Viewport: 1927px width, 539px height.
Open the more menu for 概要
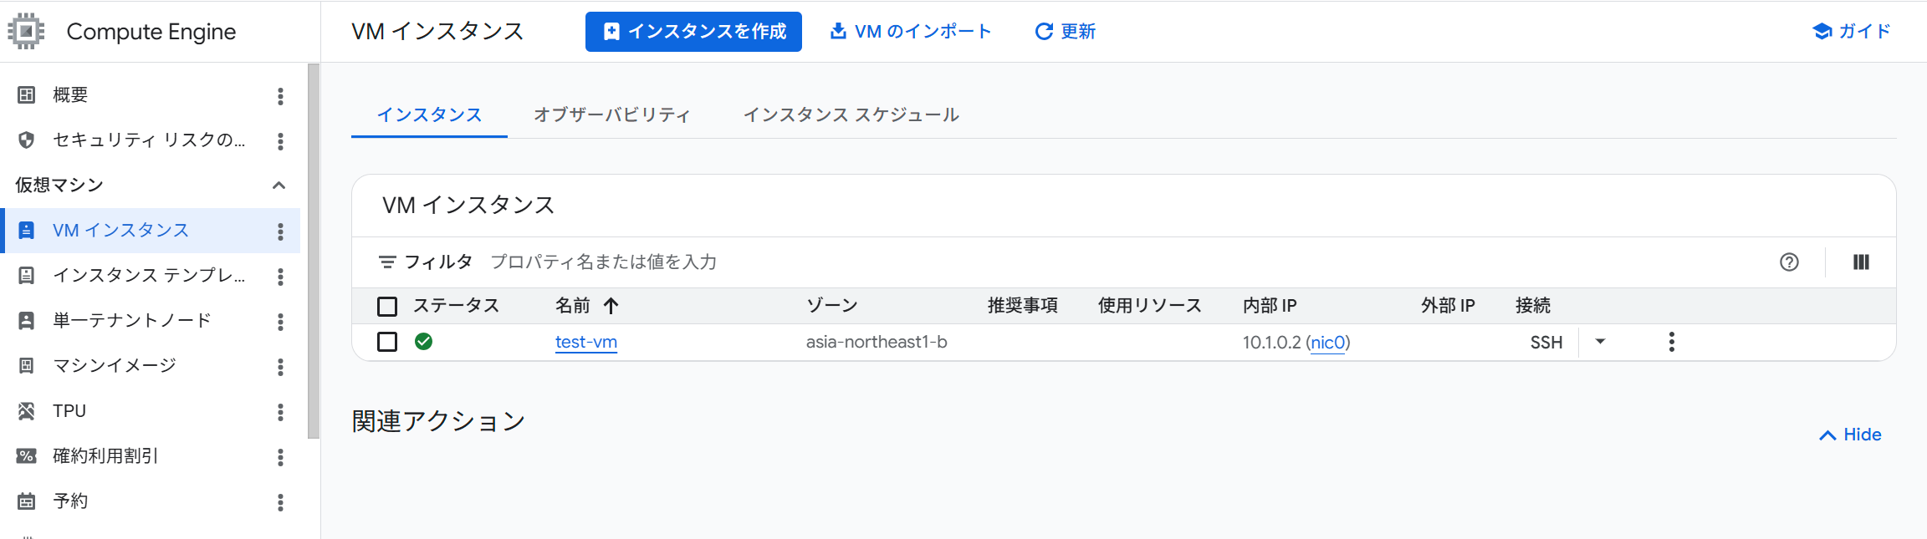point(280,96)
